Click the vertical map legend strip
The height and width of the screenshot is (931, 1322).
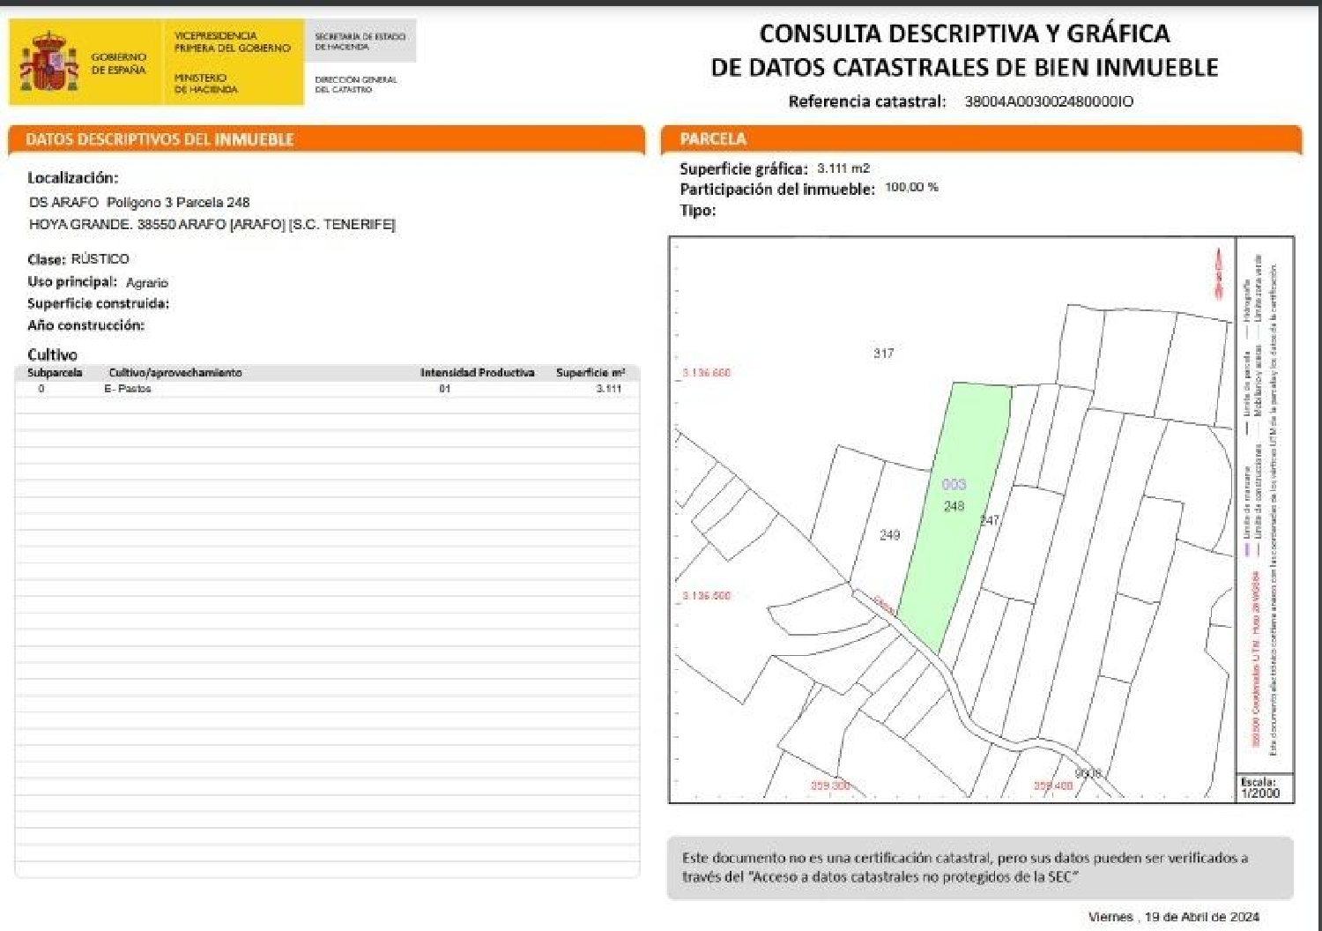(1265, 506)
